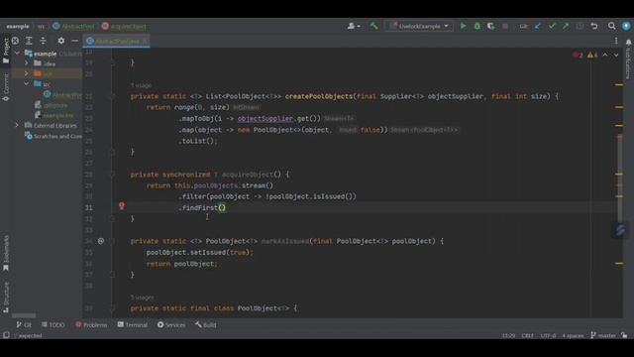Open the master Git branch widget
634x357 pixels.
(603, 335)
